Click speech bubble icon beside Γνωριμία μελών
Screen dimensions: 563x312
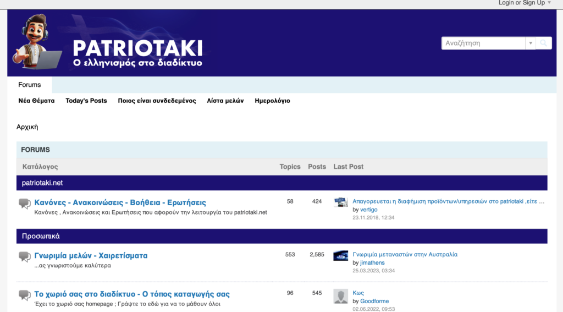[25, 256]
